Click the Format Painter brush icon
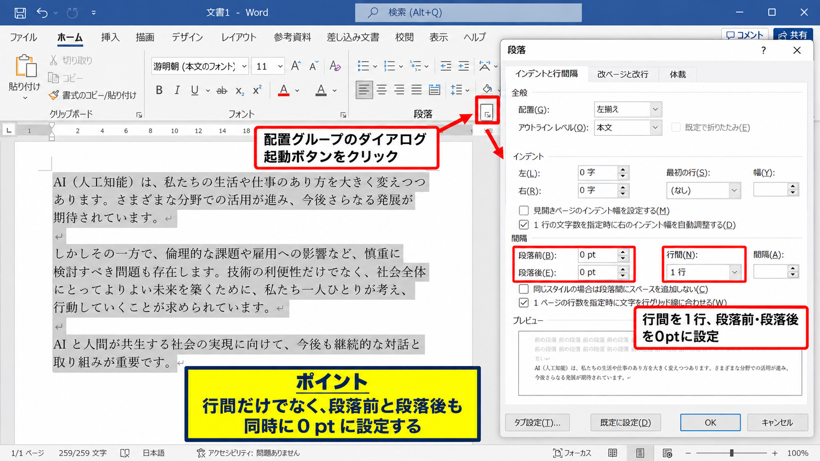820x461 pixels. coord(53,95)
